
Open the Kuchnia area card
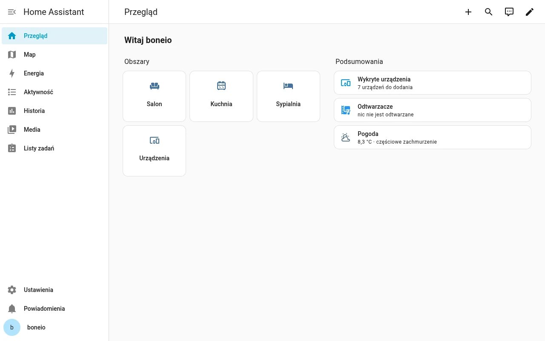(x=221, y=96)
